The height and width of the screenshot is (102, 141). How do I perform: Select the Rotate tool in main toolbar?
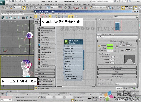coord(44,8)
